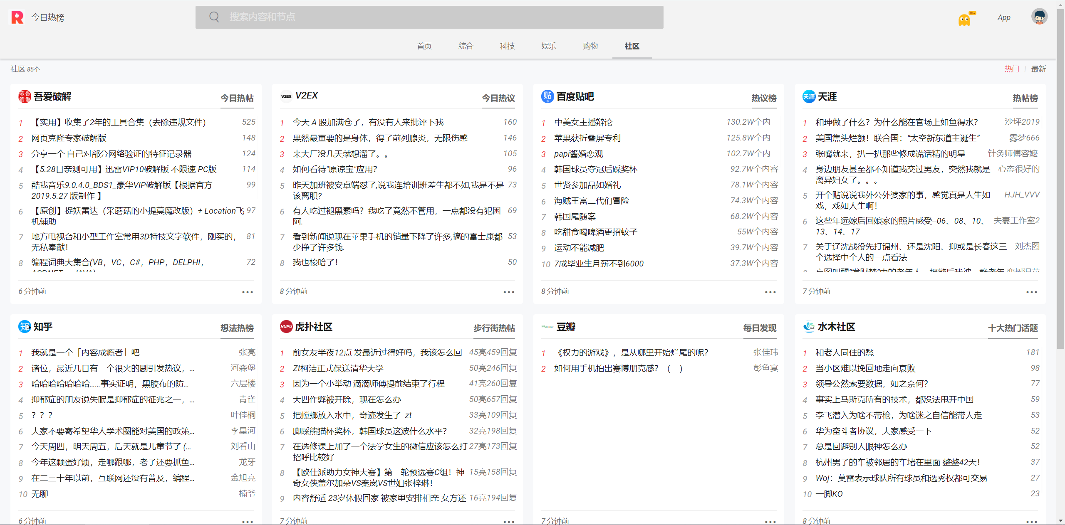Viewport: 1065px width, 525px height.
Task: Click the 百度贴吧 site icon
Action: click(547, 96)
